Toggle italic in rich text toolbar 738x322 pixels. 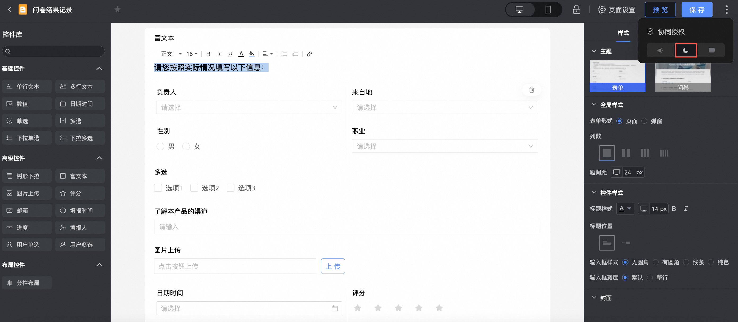click(219, 54)
